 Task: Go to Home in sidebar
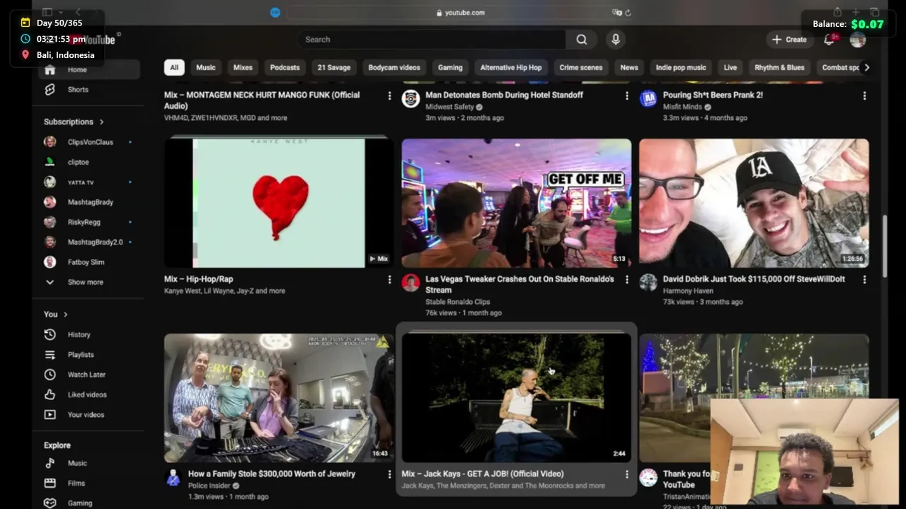[x=89, y=69]
